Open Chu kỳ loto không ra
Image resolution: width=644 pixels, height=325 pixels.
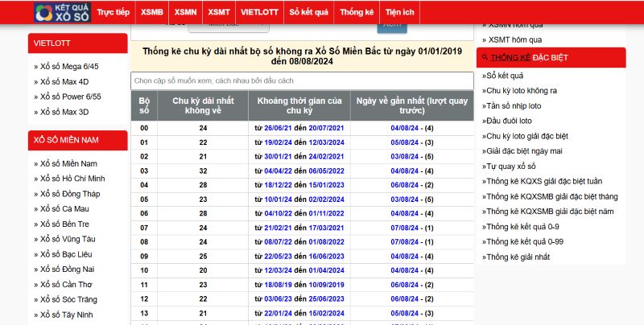click(533, 90)
